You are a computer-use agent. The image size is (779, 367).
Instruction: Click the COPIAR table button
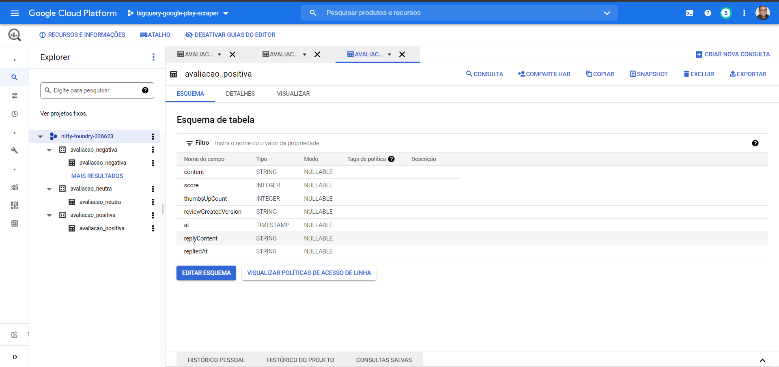(600, 74)
